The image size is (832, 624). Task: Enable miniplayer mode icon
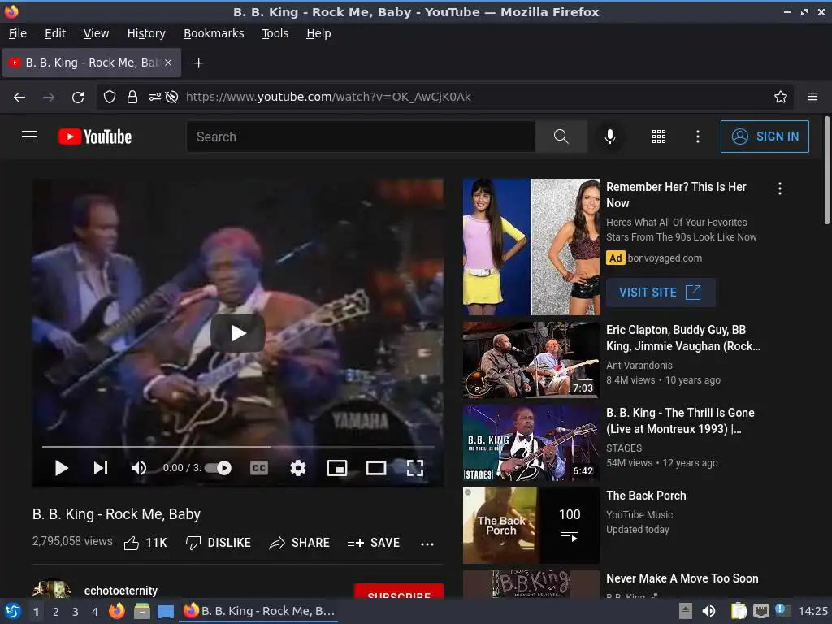[337, 467]
